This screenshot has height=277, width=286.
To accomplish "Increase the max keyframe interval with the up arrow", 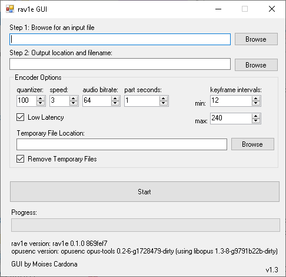I will pyautogui.click(x=256, y=116).
